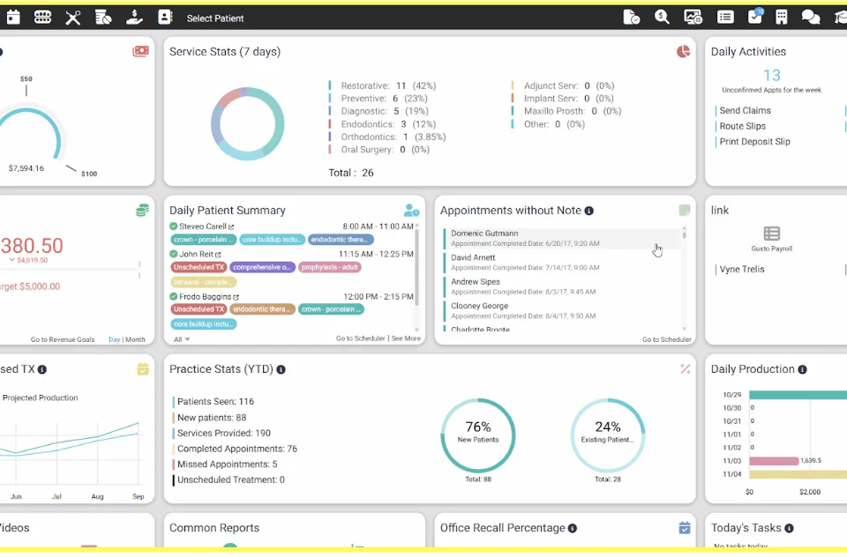Click the calendar icon in Office Recall Percentage
This screenshot has width=847, height=557.
(x=684, y=528)
